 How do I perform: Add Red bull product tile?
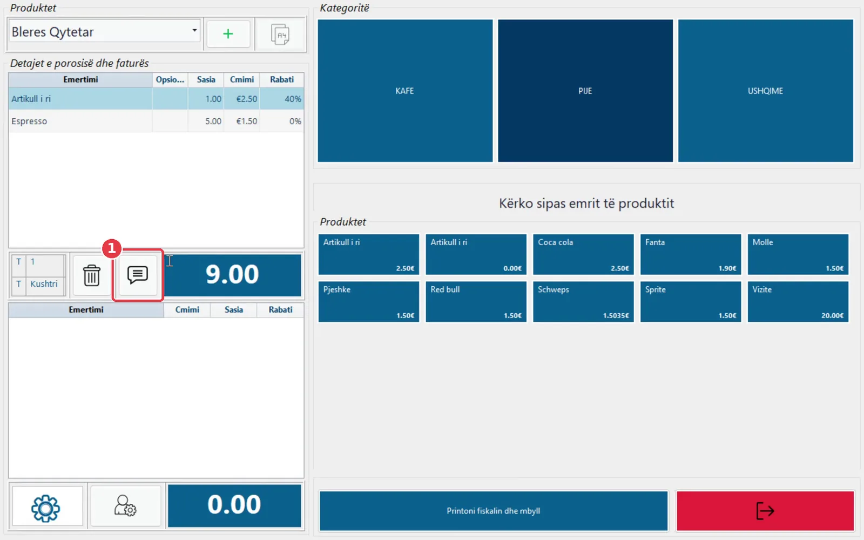coord(476,302)
